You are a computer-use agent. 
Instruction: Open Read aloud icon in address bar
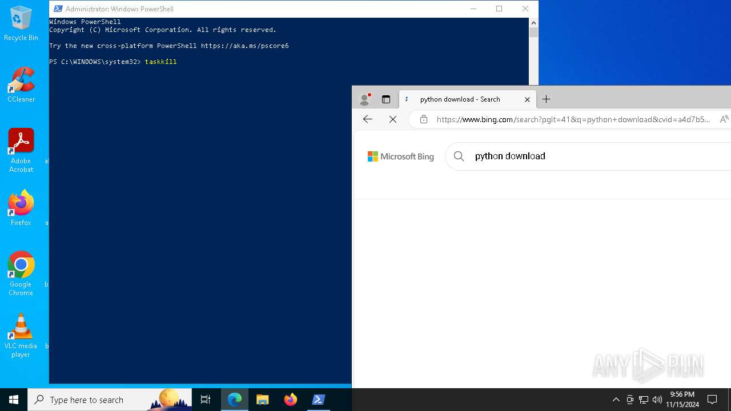tap(724, 119)
